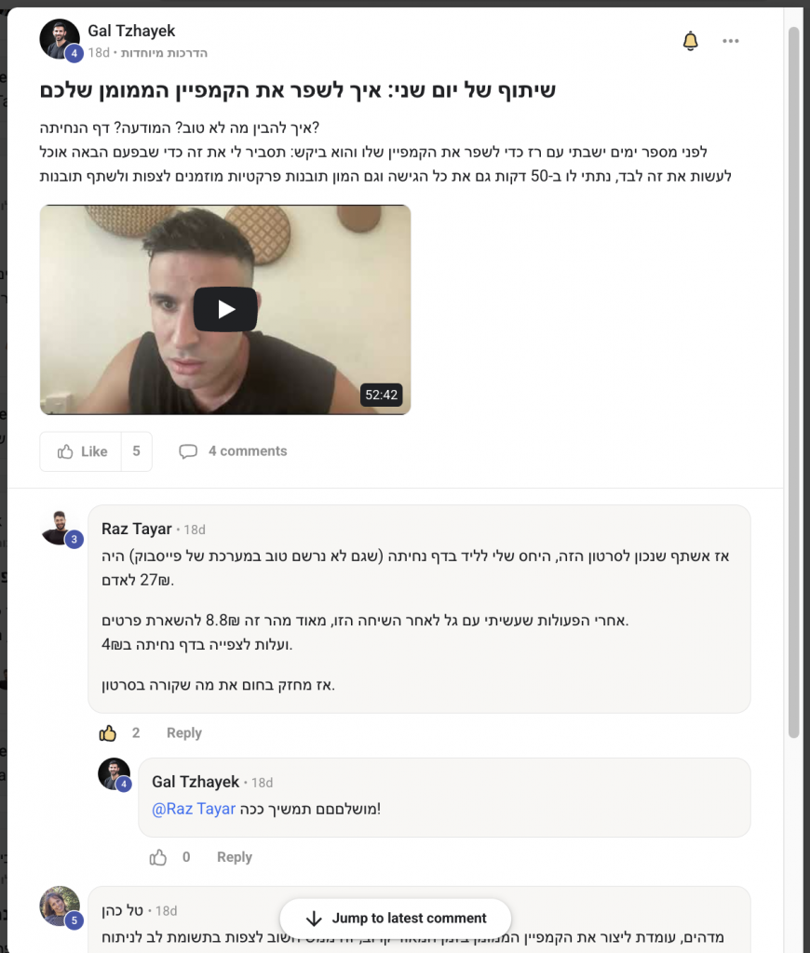The width and height of the screenshot is (810, 953).
Task: Click the vertical scrollbar on the right
Action: tap(793, 383)
